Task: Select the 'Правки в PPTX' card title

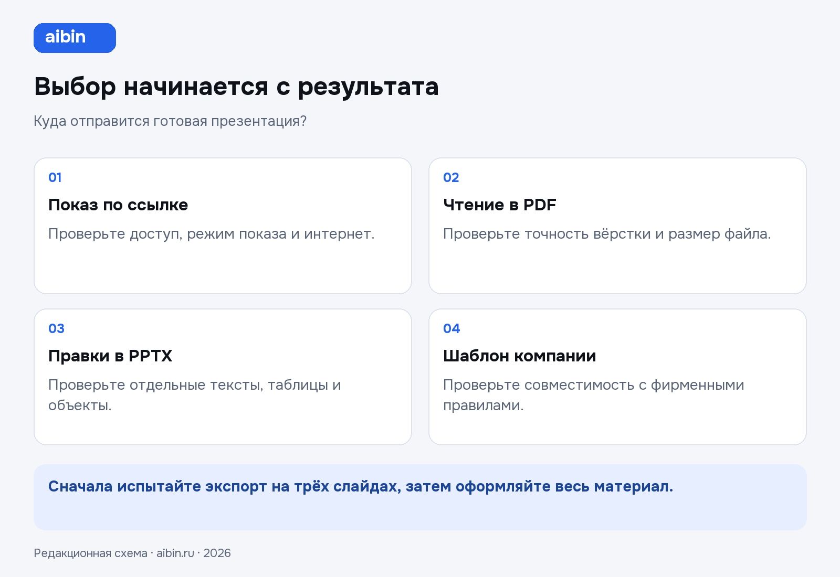Action: coord(110,356)
